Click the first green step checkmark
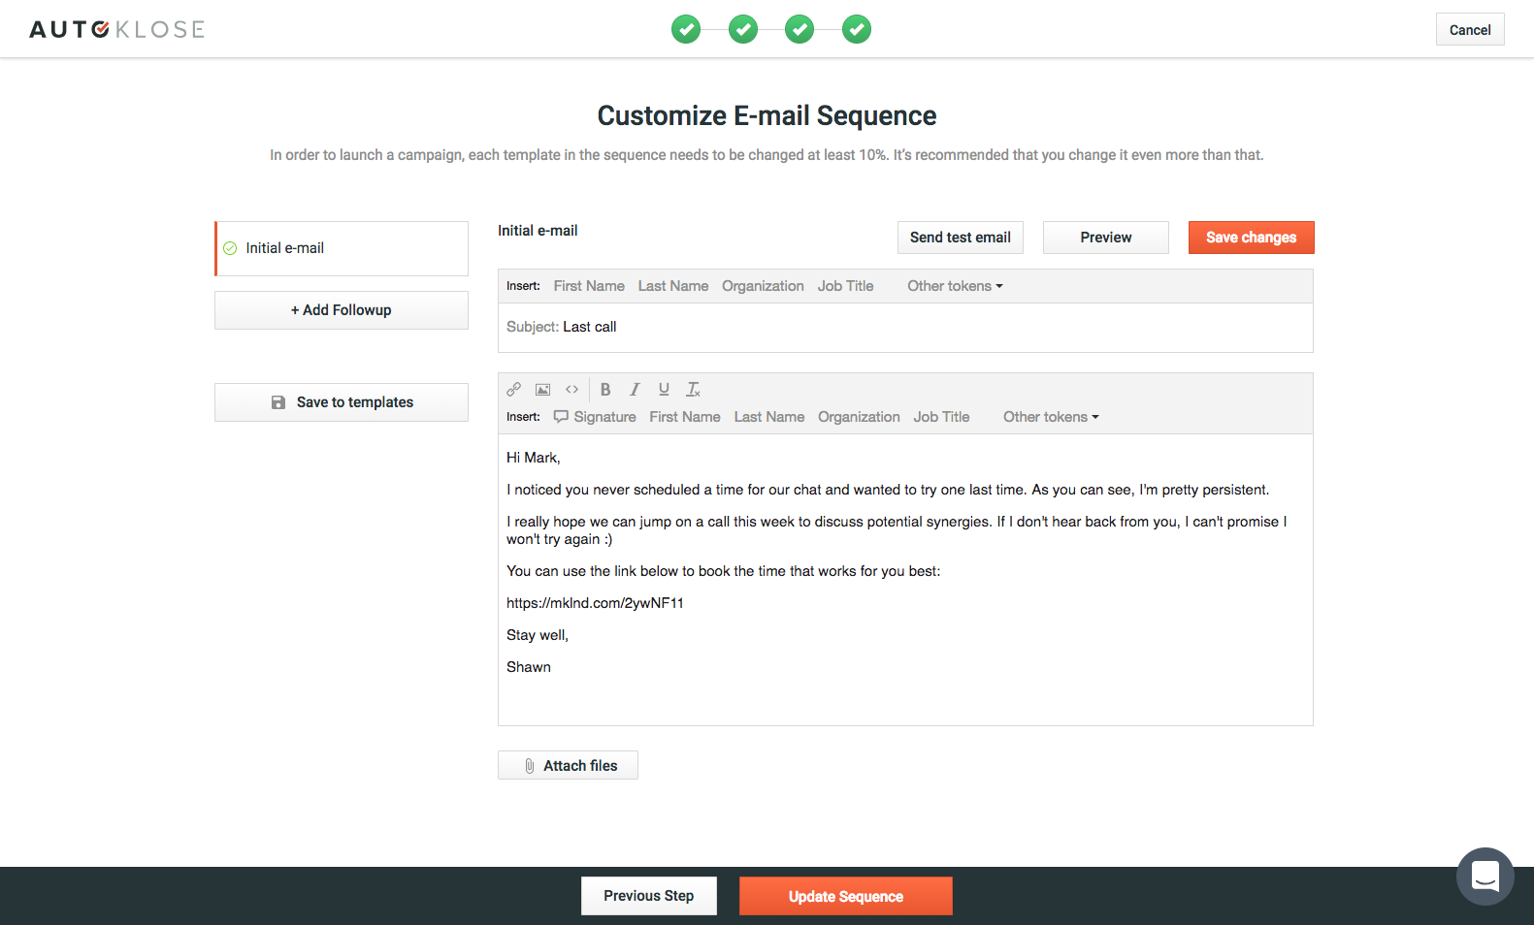1534x925 pixels. [x=686, y=30]
